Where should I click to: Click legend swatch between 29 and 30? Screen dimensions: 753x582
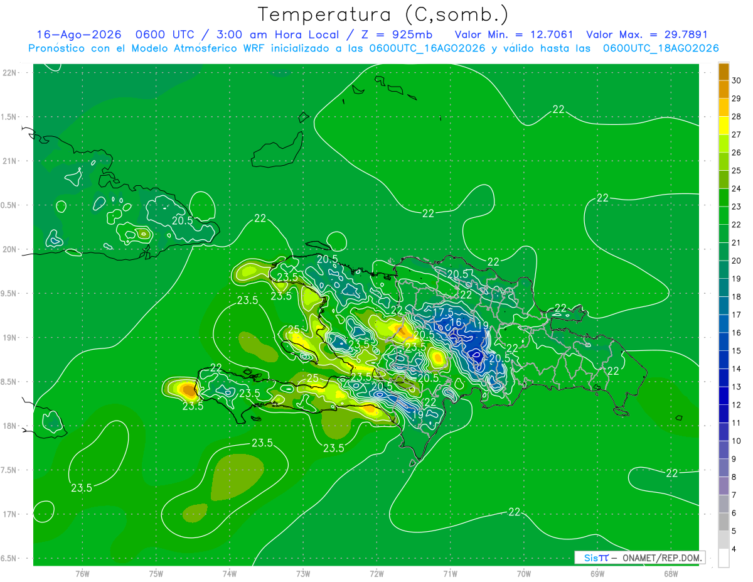pyautogui.click(x=724, y=90)
